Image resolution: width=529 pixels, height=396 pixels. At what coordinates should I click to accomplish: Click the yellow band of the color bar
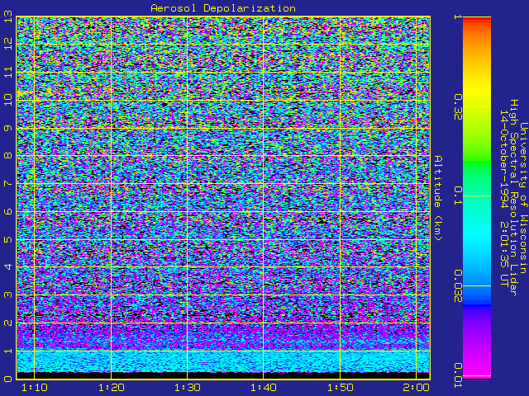point(477,91)
